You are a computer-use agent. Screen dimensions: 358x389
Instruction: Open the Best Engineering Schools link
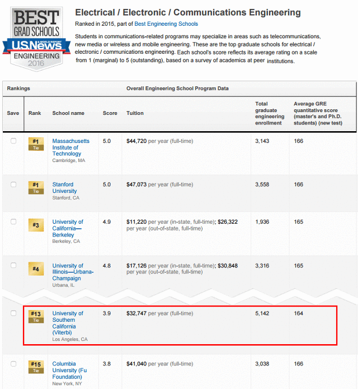coord(166,24)
